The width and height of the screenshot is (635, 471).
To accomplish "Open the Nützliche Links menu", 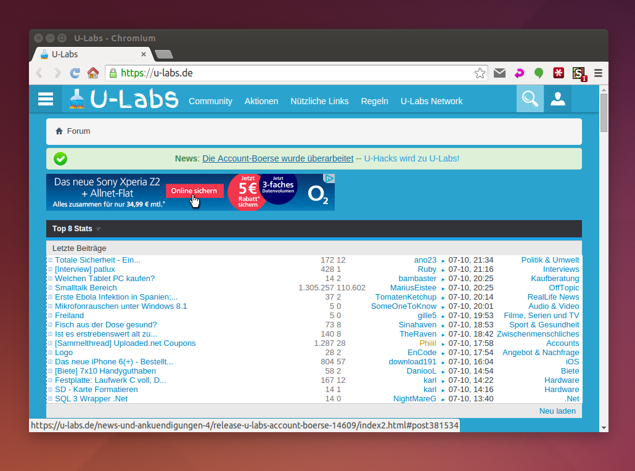I will click(x=319, y=101).
